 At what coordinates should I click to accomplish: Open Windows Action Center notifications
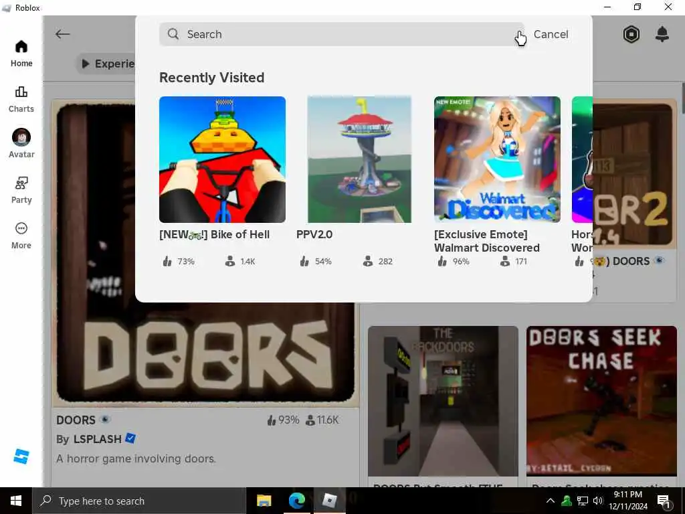click(664, 501)
